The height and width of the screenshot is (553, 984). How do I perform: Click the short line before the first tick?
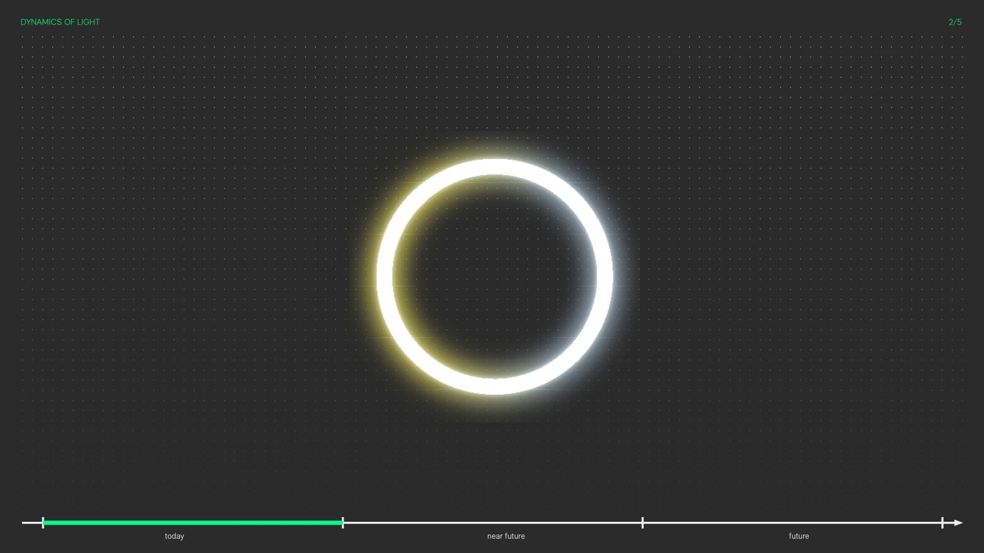tap(32, 523)
